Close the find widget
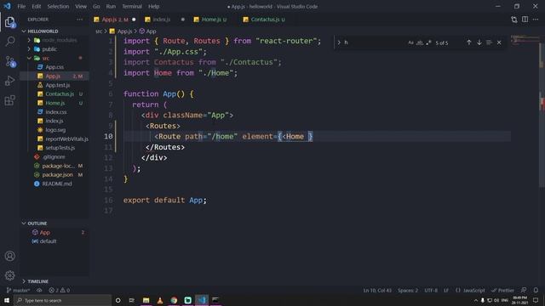This screenshot has height=306, width=545. 499,42
